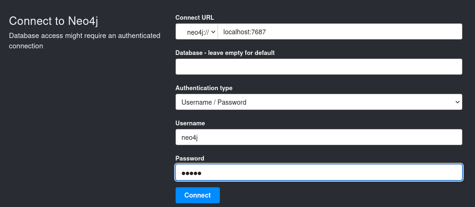Click the "Authentication type" label
The width and height of the screenshot is (475, 207).
coord(204,88)
